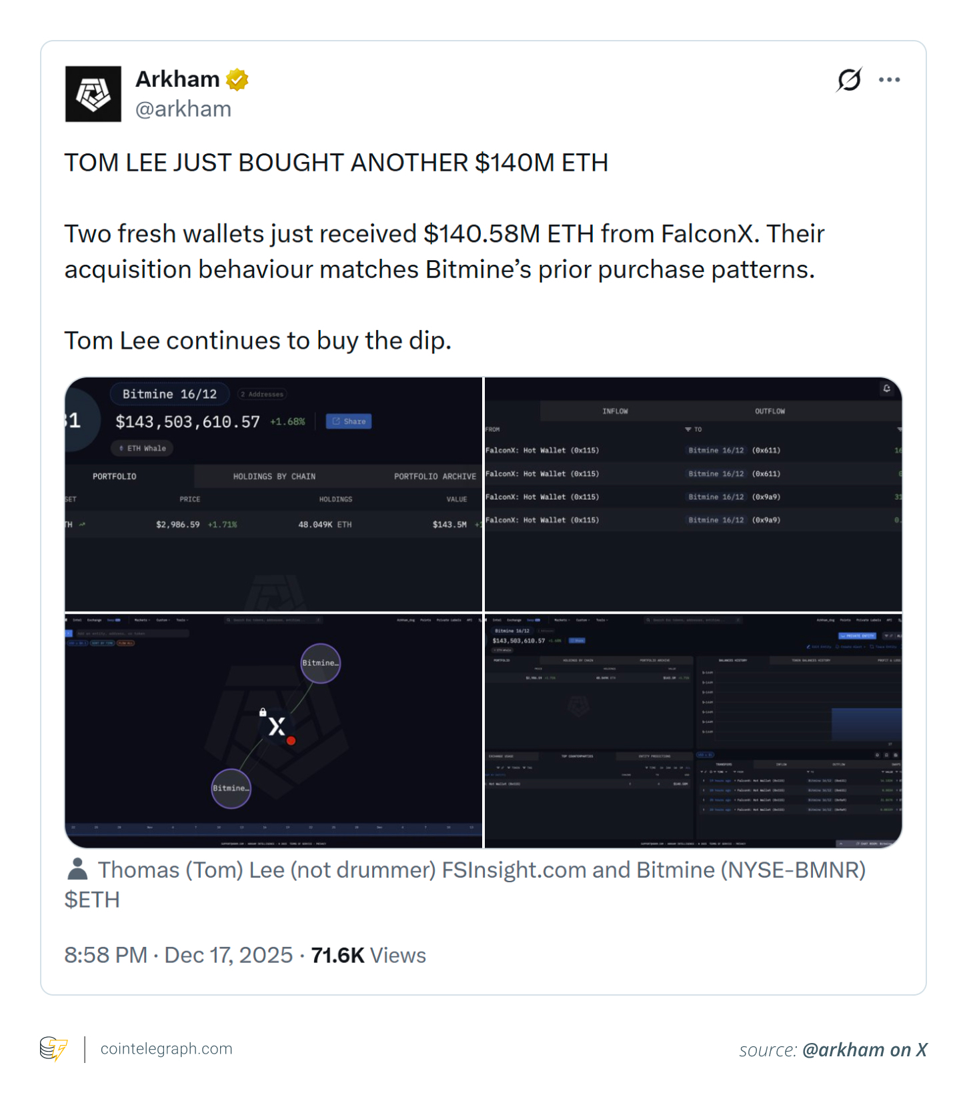Select the TOKEN BALANCES HISTORY tab
The height and width of the screenshot is (1103, 967).
point(811,660)
